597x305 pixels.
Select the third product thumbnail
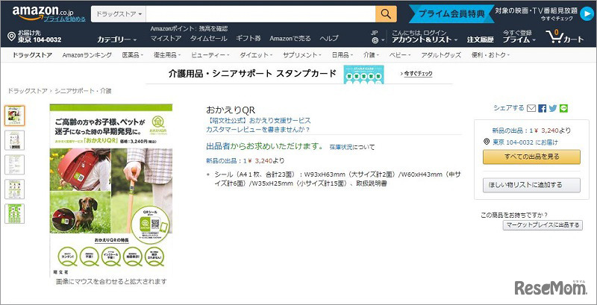[x=14, y=165]
